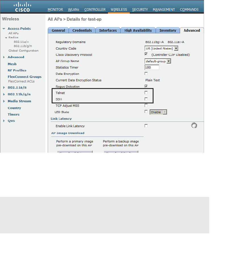Open the Media Stream link
The height and width of the screenshot is (279, 250).
click(19, 101)
